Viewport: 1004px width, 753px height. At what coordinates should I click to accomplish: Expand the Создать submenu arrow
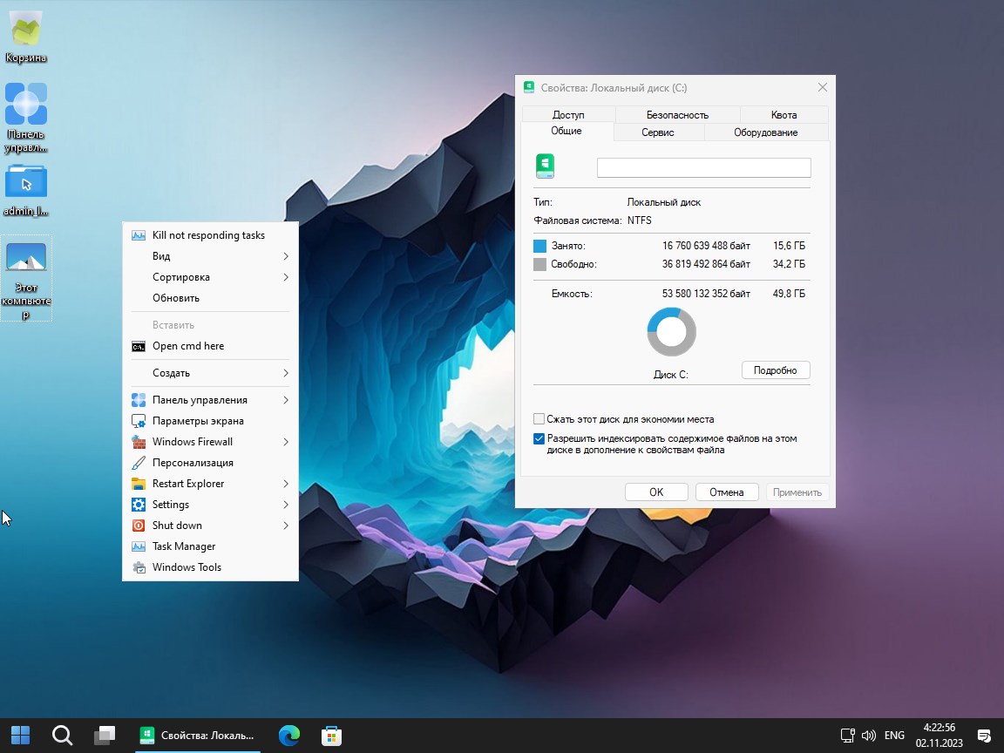pos(286,373)
